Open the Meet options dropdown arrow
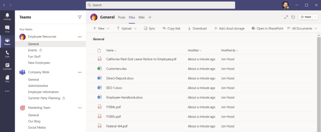The width and height of the screenshot is (321, 132). (x=315, y=17)
